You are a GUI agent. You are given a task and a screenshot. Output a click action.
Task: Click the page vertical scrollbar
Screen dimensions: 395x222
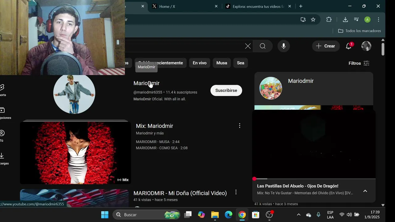[383, 49]
